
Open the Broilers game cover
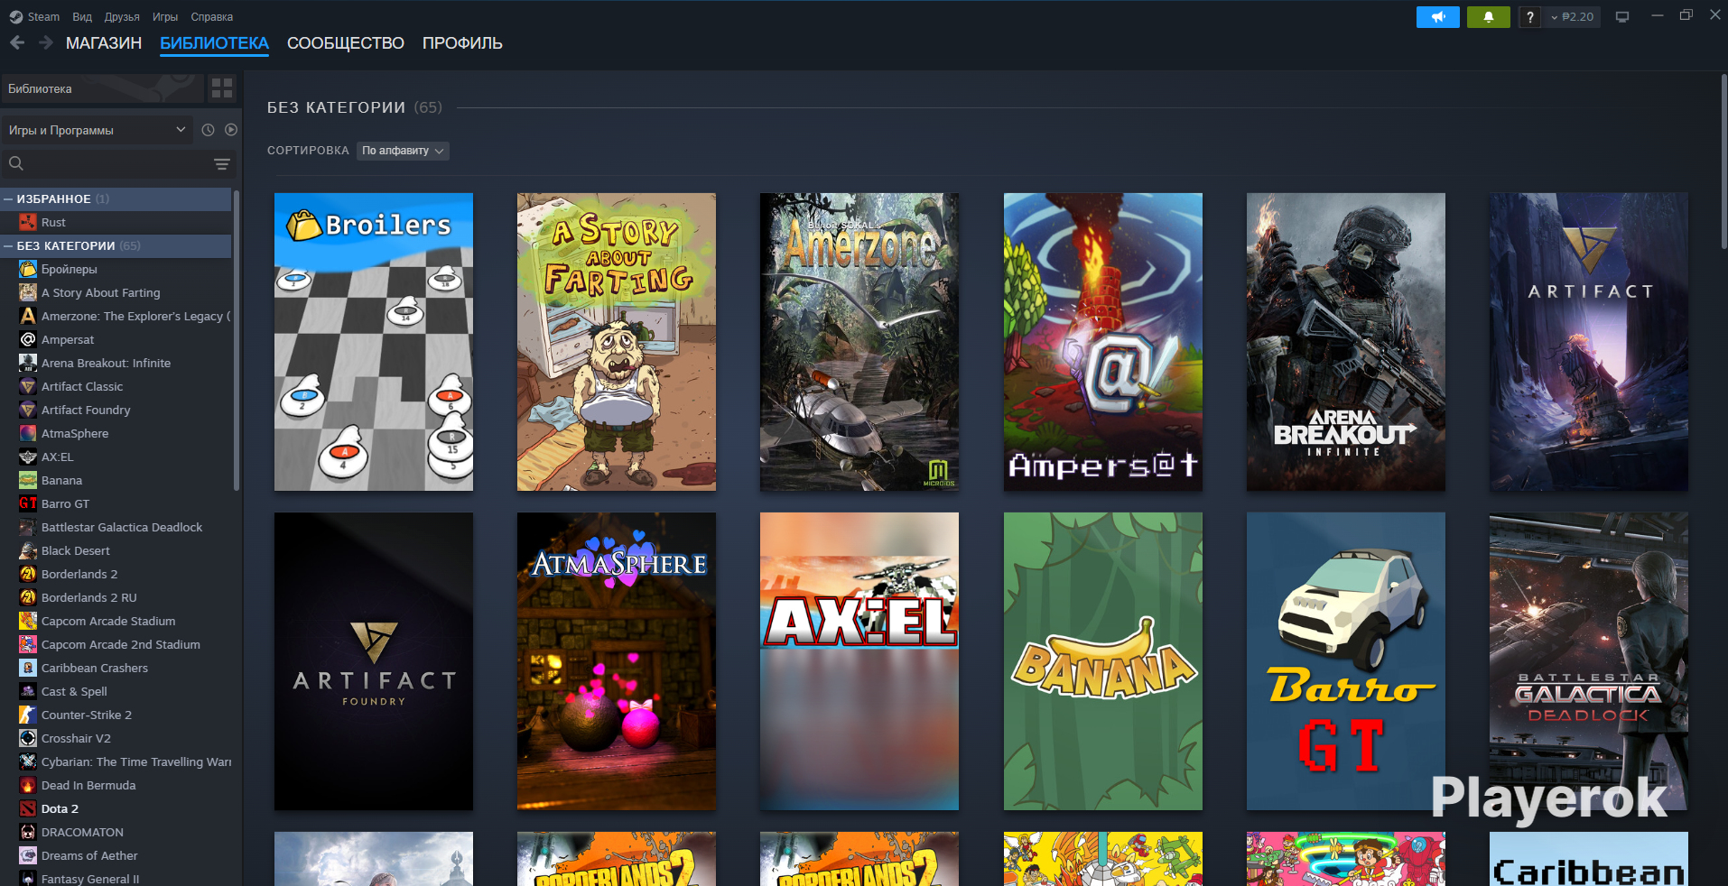[x=374, y=342]
